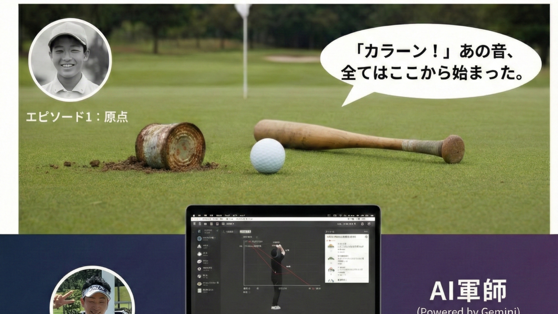Click the second entry icon in white results panel
Viewport: 558px width, 314px height.
click(331, 259)
